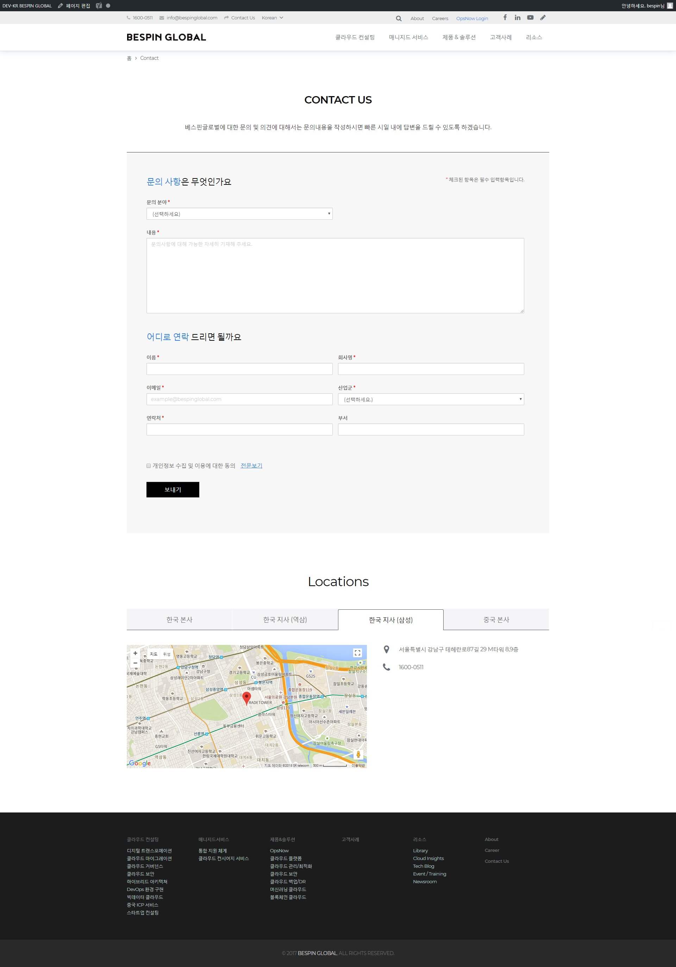Click the Street View pegman icon

tap(358, 754)
